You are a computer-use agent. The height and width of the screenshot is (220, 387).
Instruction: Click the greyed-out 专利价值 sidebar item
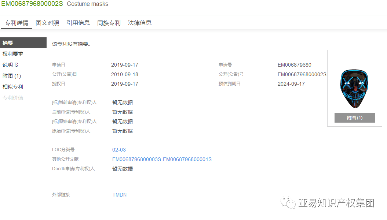pyautogui.click(x=13, y=98)
